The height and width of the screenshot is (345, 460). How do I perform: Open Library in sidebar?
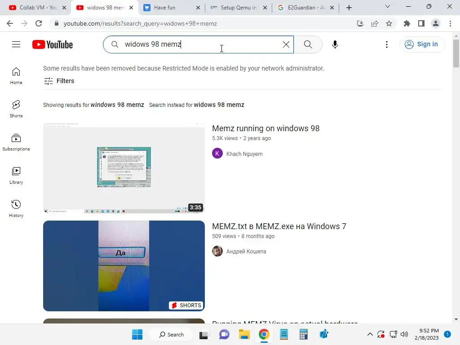coord(16,176)
